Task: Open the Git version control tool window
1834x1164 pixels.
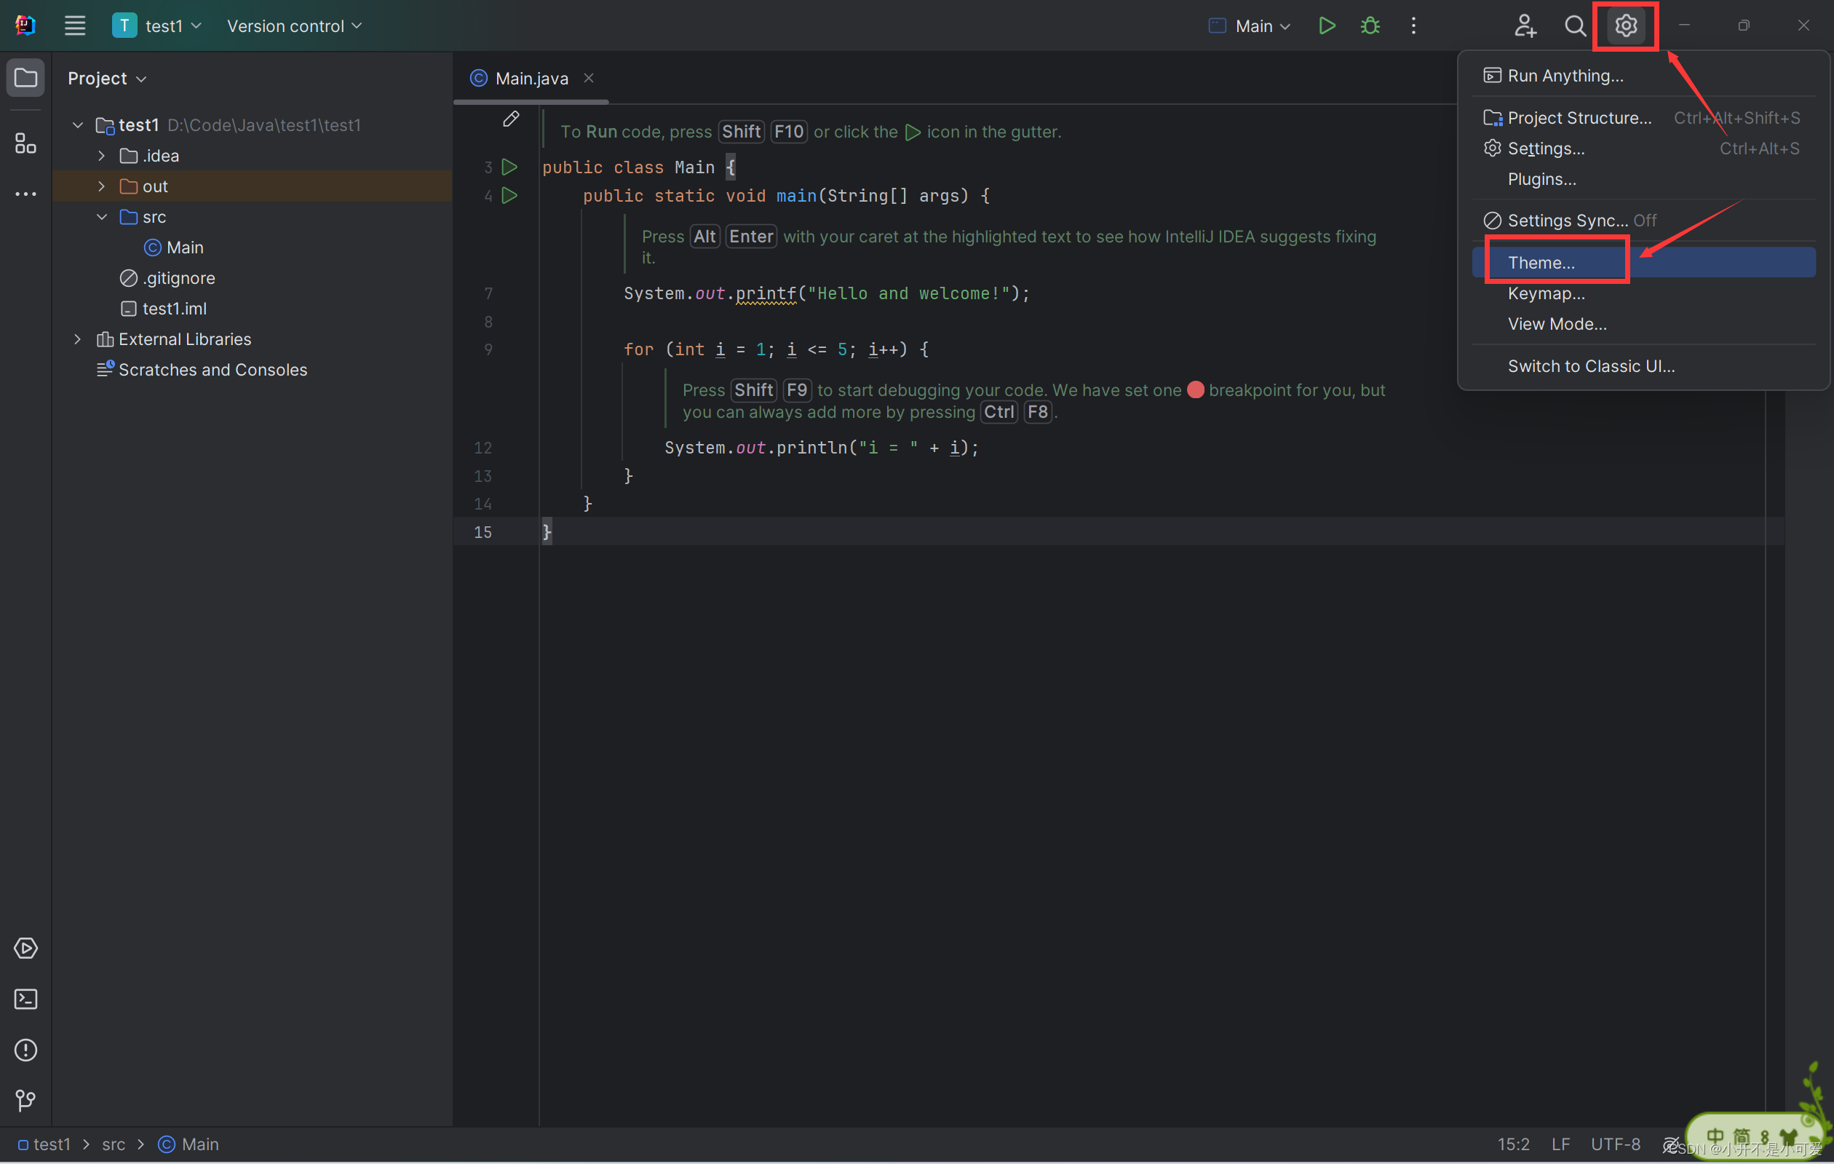Action: 26,1100
